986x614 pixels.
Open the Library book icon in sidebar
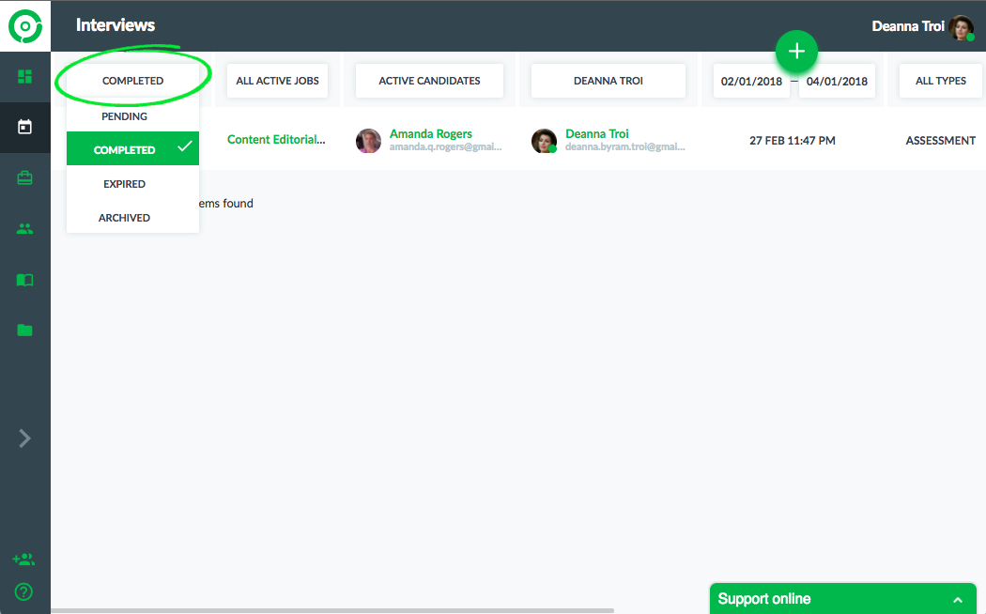24,280
